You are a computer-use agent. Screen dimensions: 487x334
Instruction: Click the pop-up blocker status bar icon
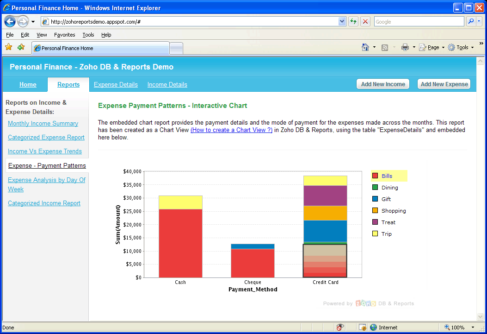(x=363, y=328)
